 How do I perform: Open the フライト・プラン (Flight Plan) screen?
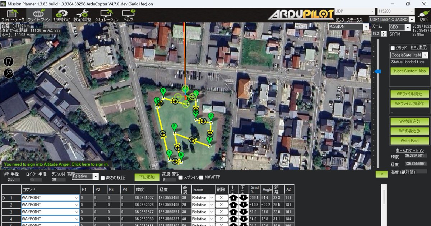tap(39, 15)
